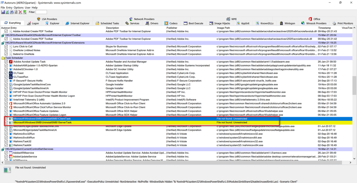Click the AdobeUpdateService colorful icon
This screenshot has height=183, width=357.
click(11, 157)
